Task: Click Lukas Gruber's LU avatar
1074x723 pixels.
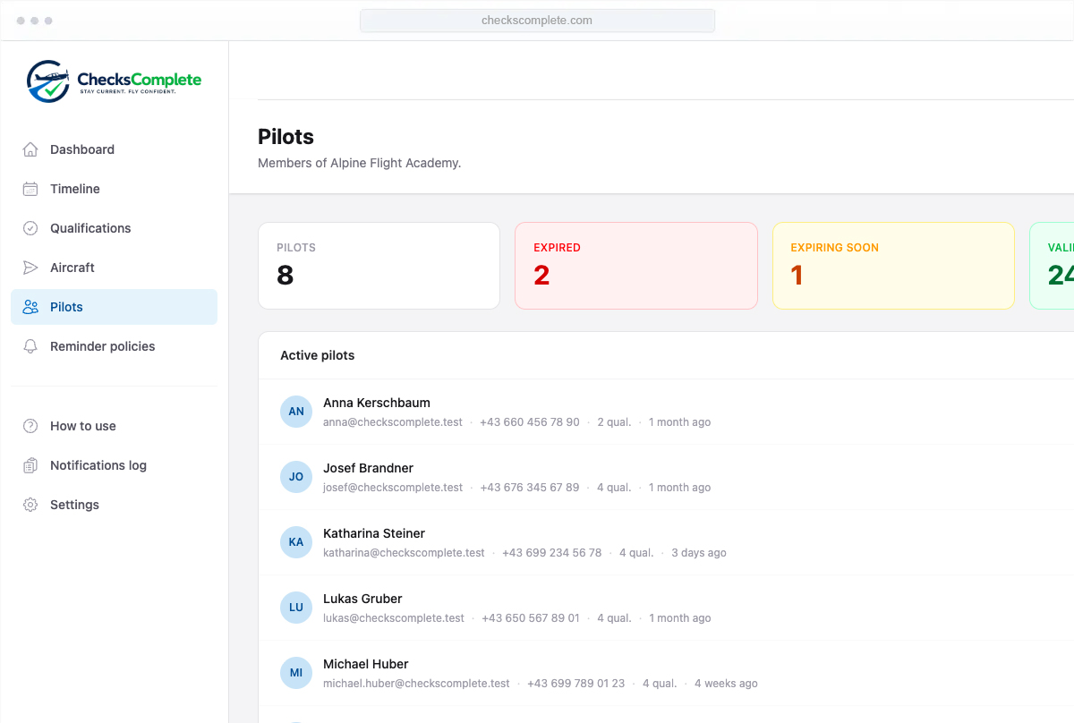Action: coord(296,608)
